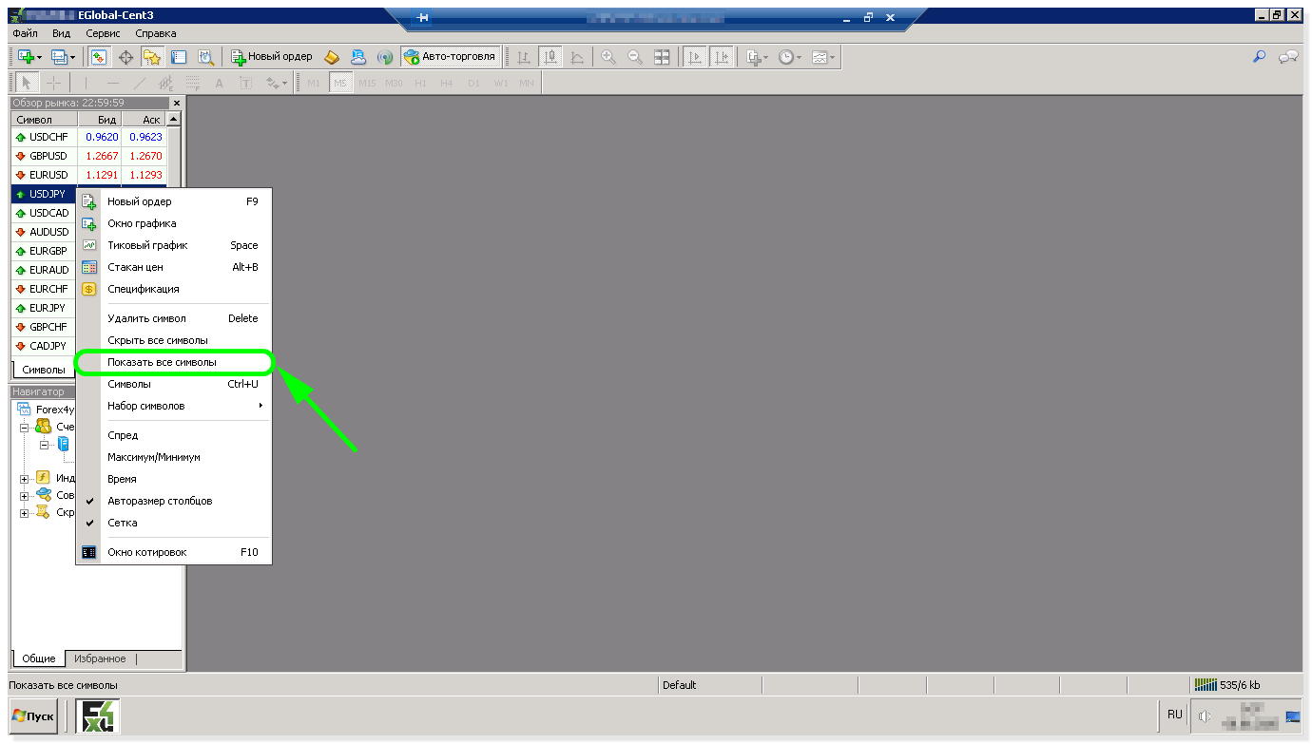The height and width of the screenshot is (744, 1312).
Task: Launch the Strategy Tester magnifier-clock icon
Action: click(205, 57)
